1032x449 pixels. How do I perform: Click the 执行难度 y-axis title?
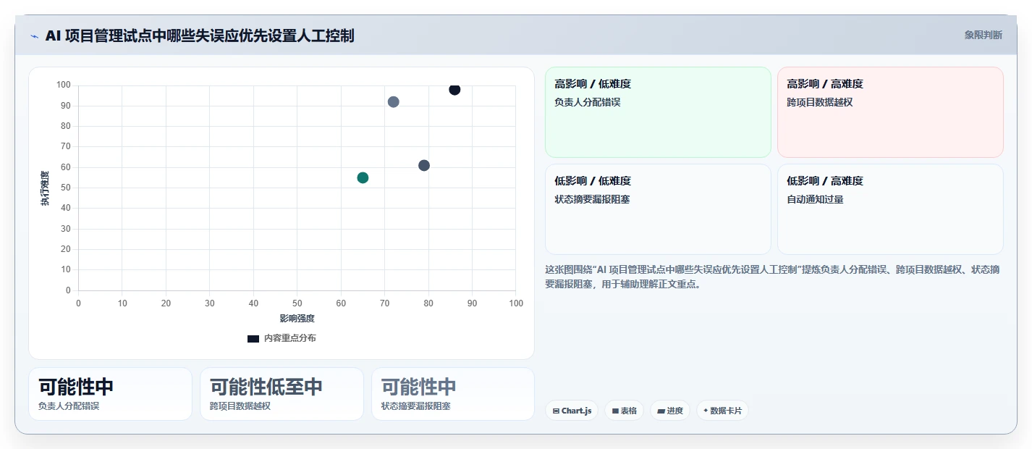click(x=45, y=188)
